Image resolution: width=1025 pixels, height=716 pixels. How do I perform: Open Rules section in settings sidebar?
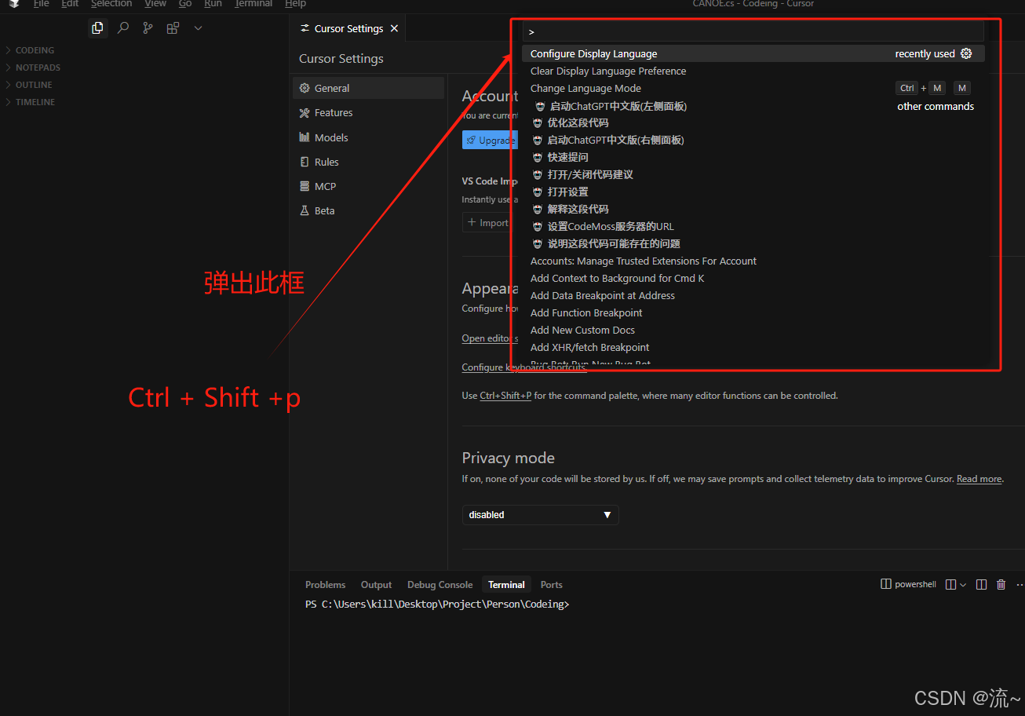pos(369,162)
